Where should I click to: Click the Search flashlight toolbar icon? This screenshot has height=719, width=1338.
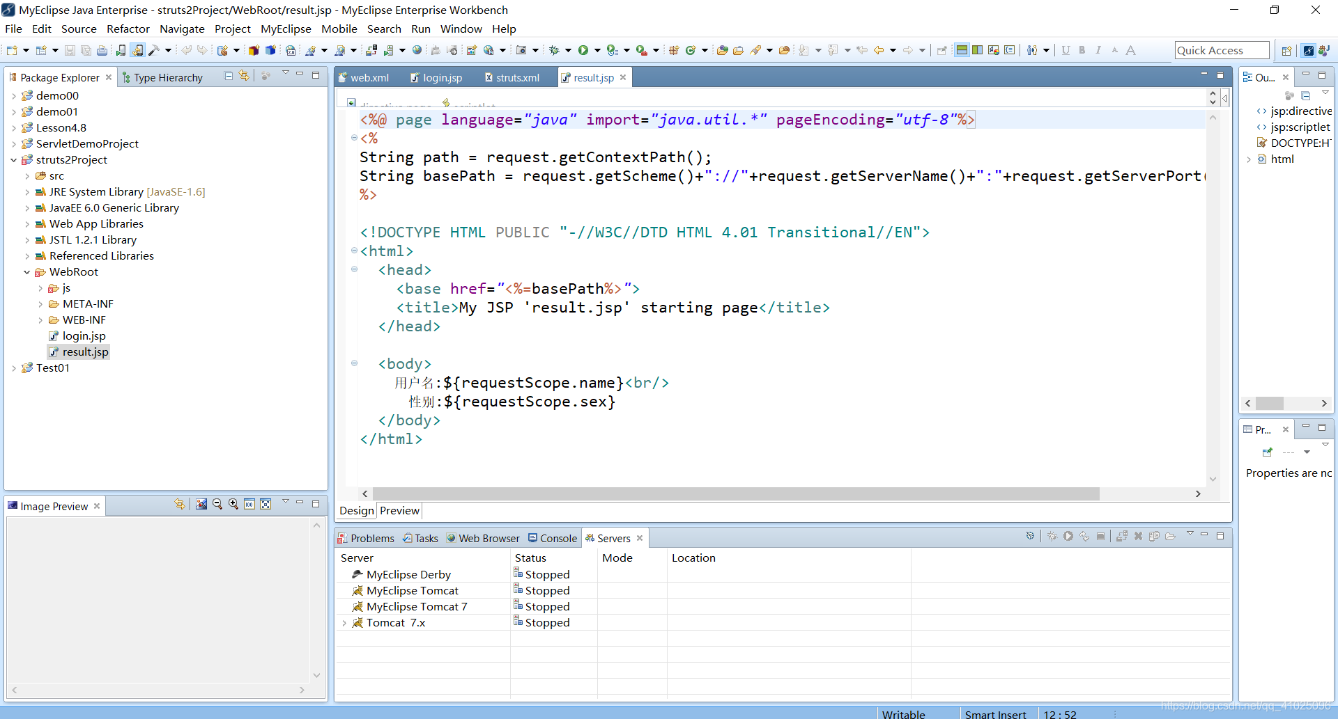(755, 50)
